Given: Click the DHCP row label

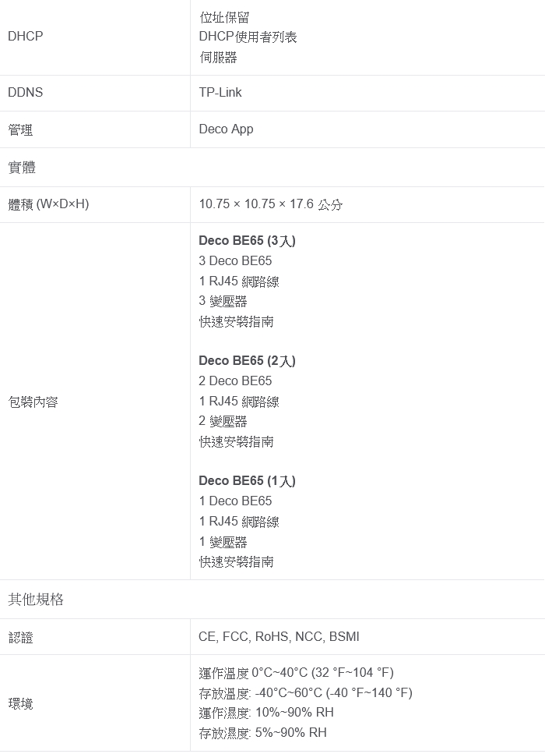Looking at the screenshot, I should coord(26,37).
